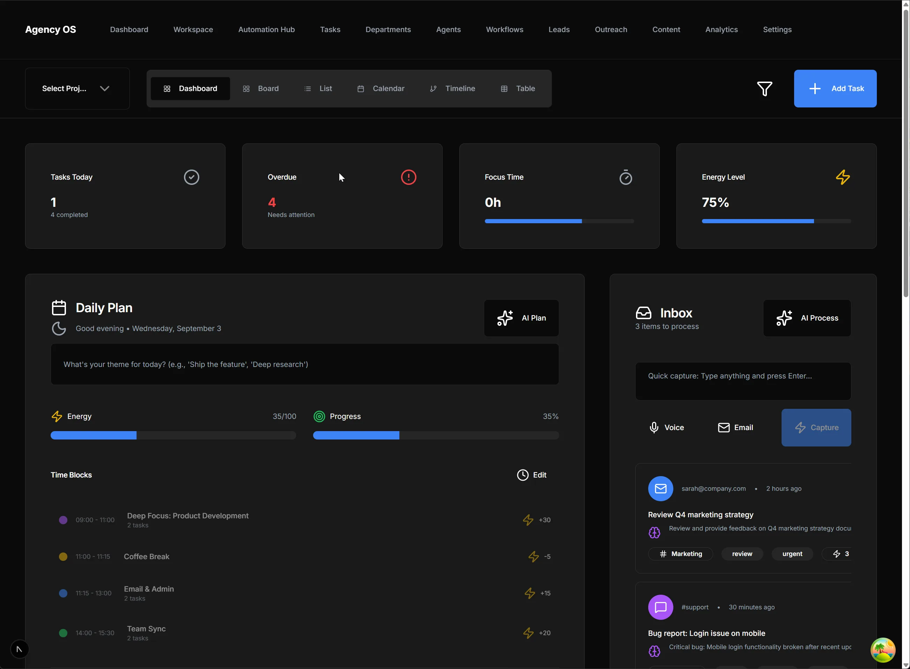Click the Email capture button

coord(735,428)
